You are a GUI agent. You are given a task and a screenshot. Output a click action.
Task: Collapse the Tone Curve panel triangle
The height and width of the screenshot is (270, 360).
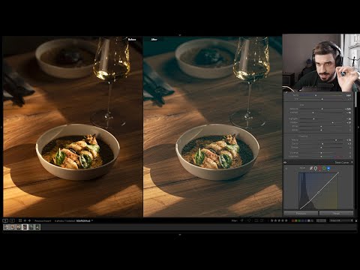click(x=352, y=162)
